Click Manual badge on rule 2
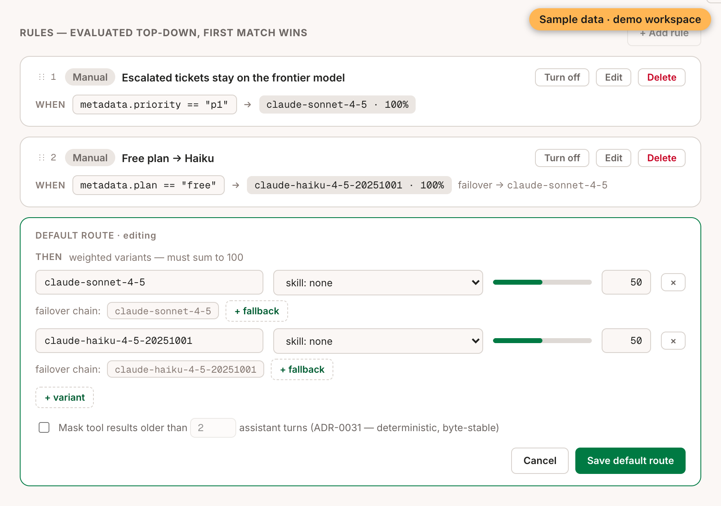Image resolution: width=721 pixels, height=506 pixels. tap(90, 158)
